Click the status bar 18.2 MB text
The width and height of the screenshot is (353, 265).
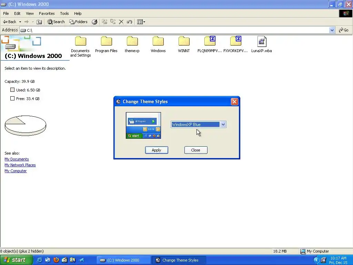(x=280, y=251)
